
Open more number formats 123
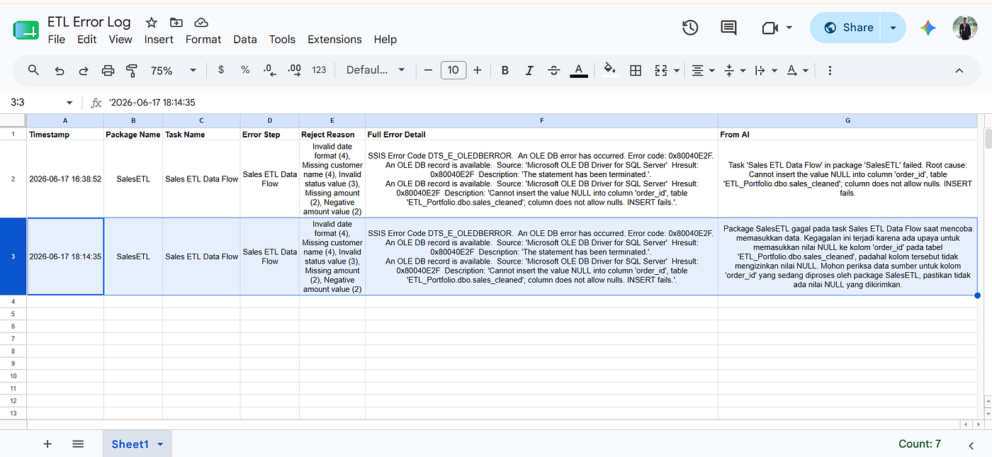coord(320,69)
